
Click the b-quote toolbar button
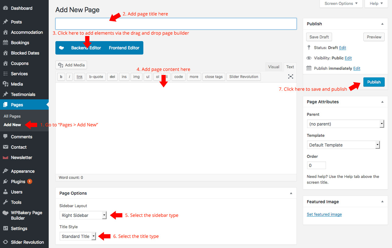click(x=96, y=77)
